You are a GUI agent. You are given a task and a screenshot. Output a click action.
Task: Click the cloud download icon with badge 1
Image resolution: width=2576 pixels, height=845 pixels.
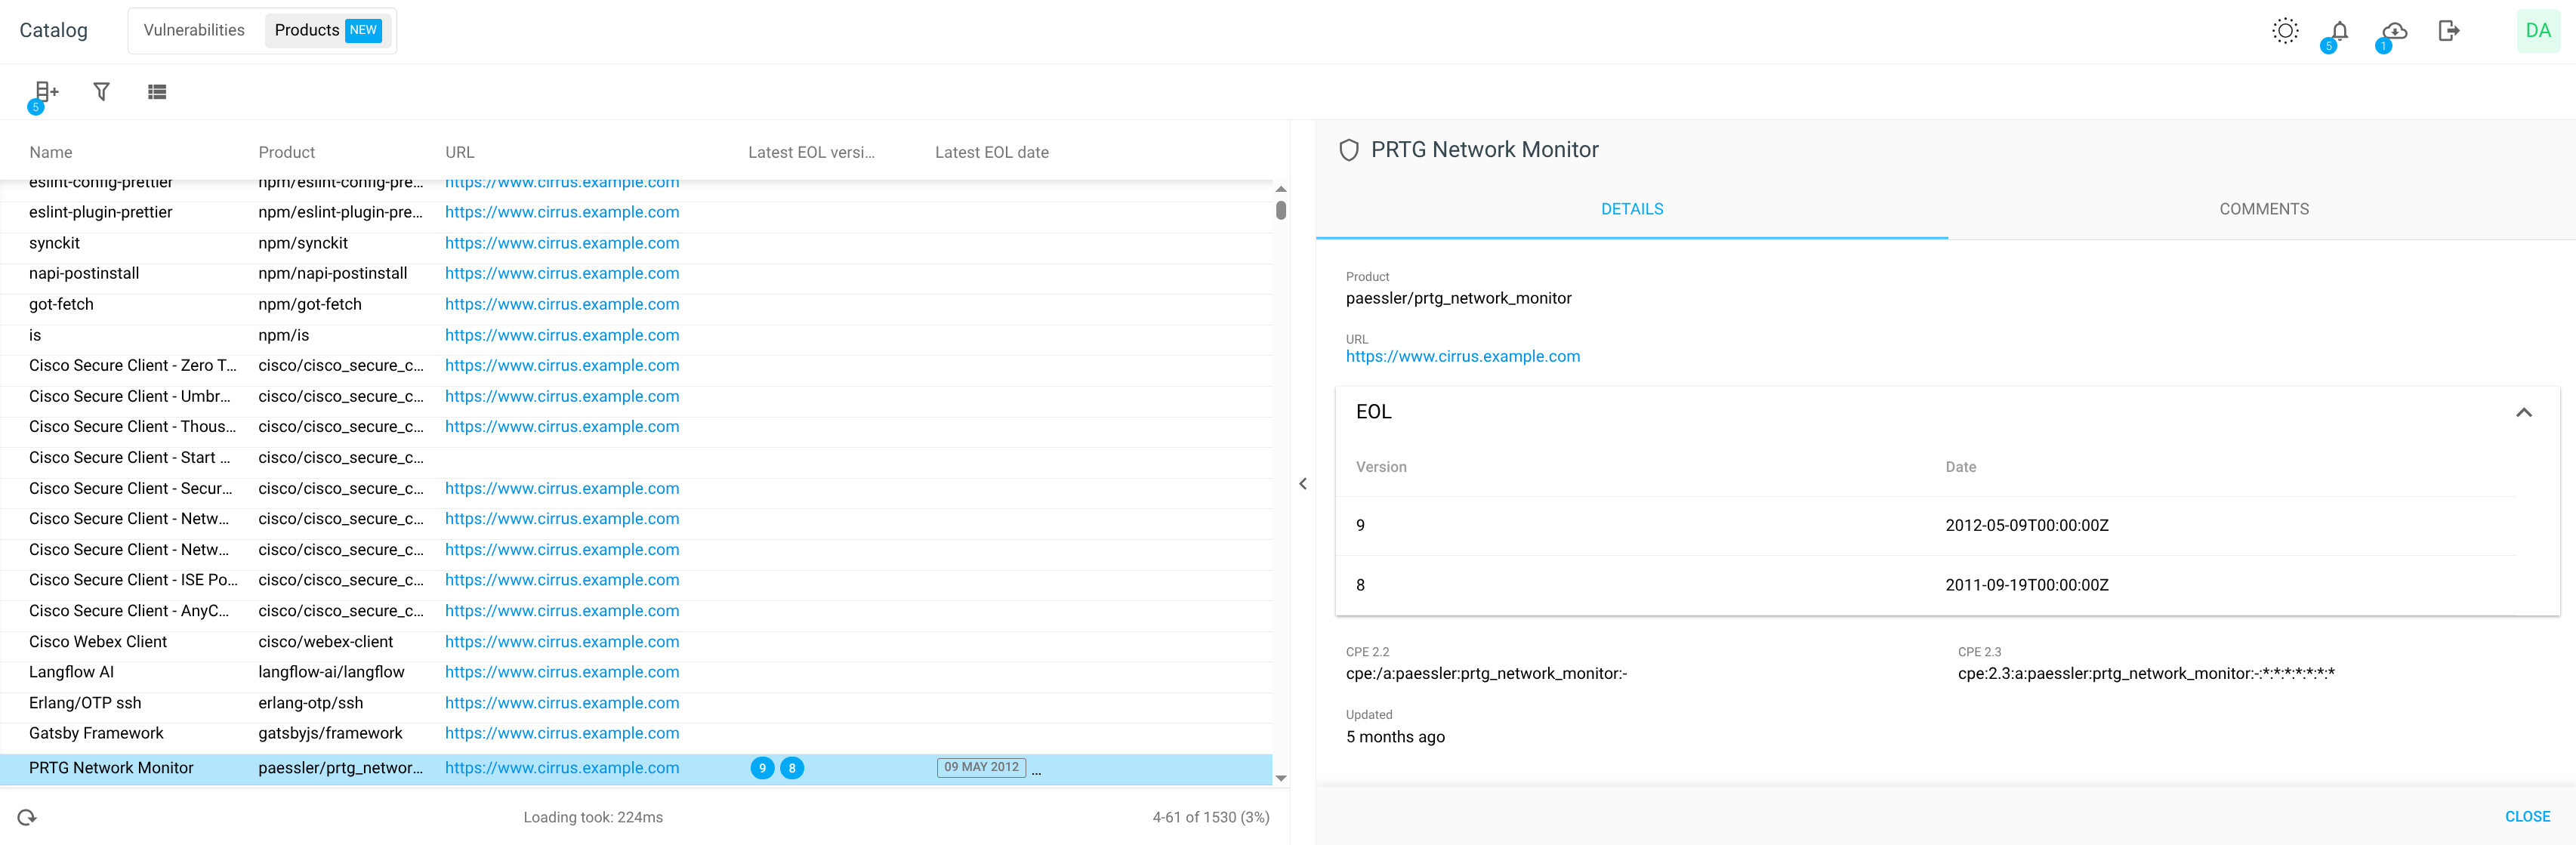pos(2393,30)
